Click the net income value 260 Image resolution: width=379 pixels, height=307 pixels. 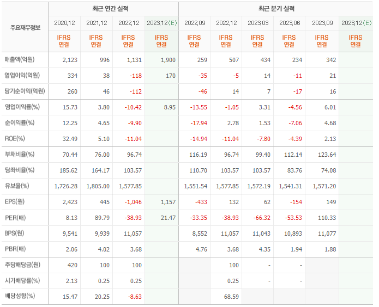(73, 91)
